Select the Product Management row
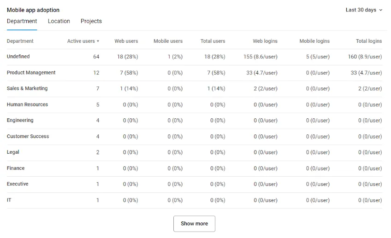Viewport: 391px width, 238px height. tap(31, 73)
